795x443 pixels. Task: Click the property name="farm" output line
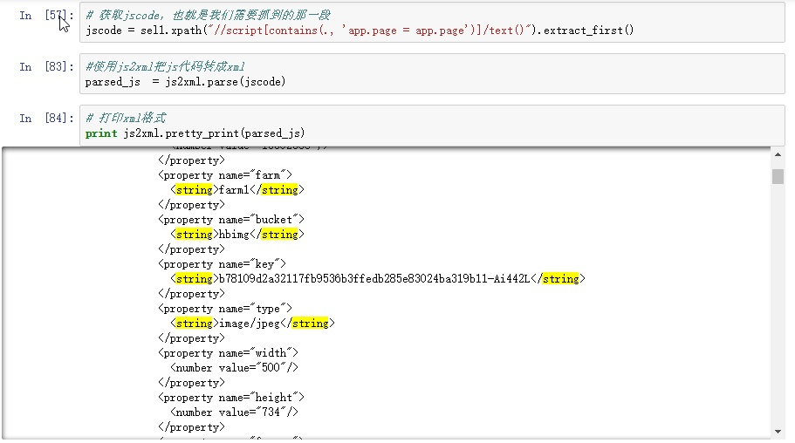click(224, 175)
